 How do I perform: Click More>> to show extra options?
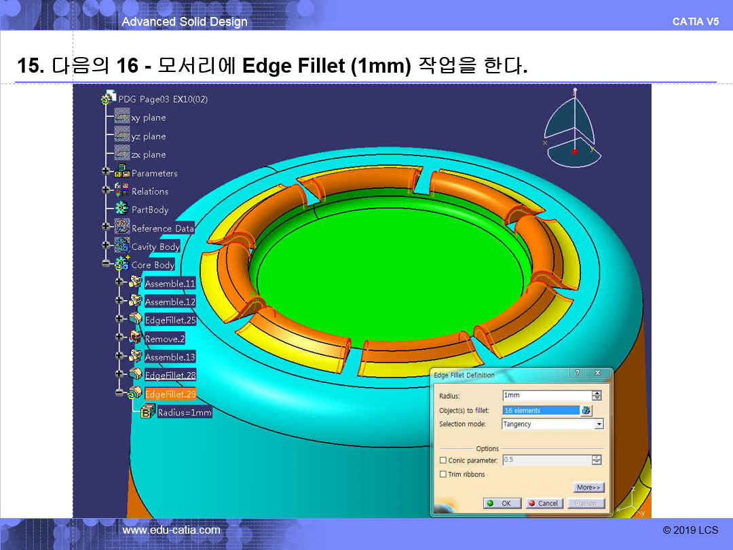(x=588, y=488)
